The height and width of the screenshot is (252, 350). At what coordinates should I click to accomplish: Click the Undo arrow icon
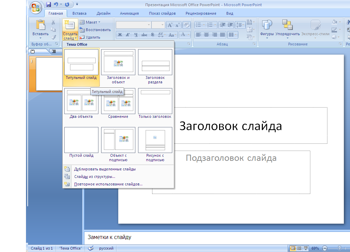click(56, 4)
